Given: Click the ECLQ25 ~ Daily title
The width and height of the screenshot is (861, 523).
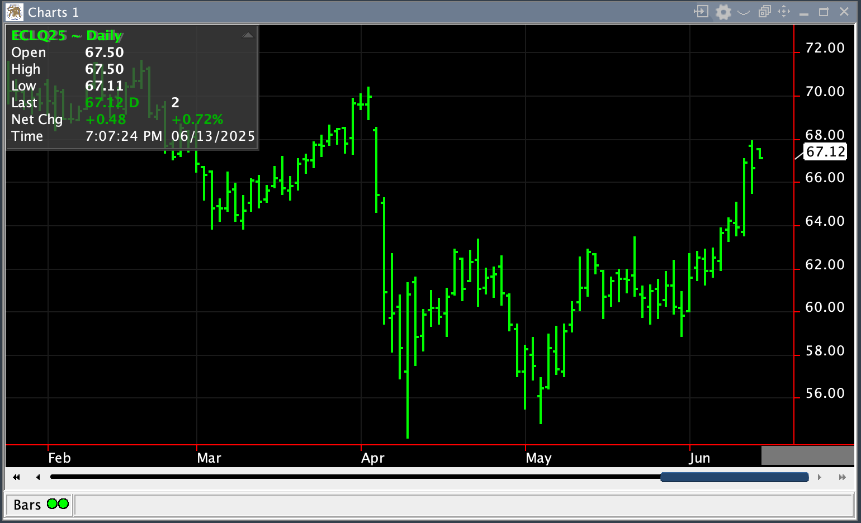Looking at the screenshot, I should click(67, 36).
